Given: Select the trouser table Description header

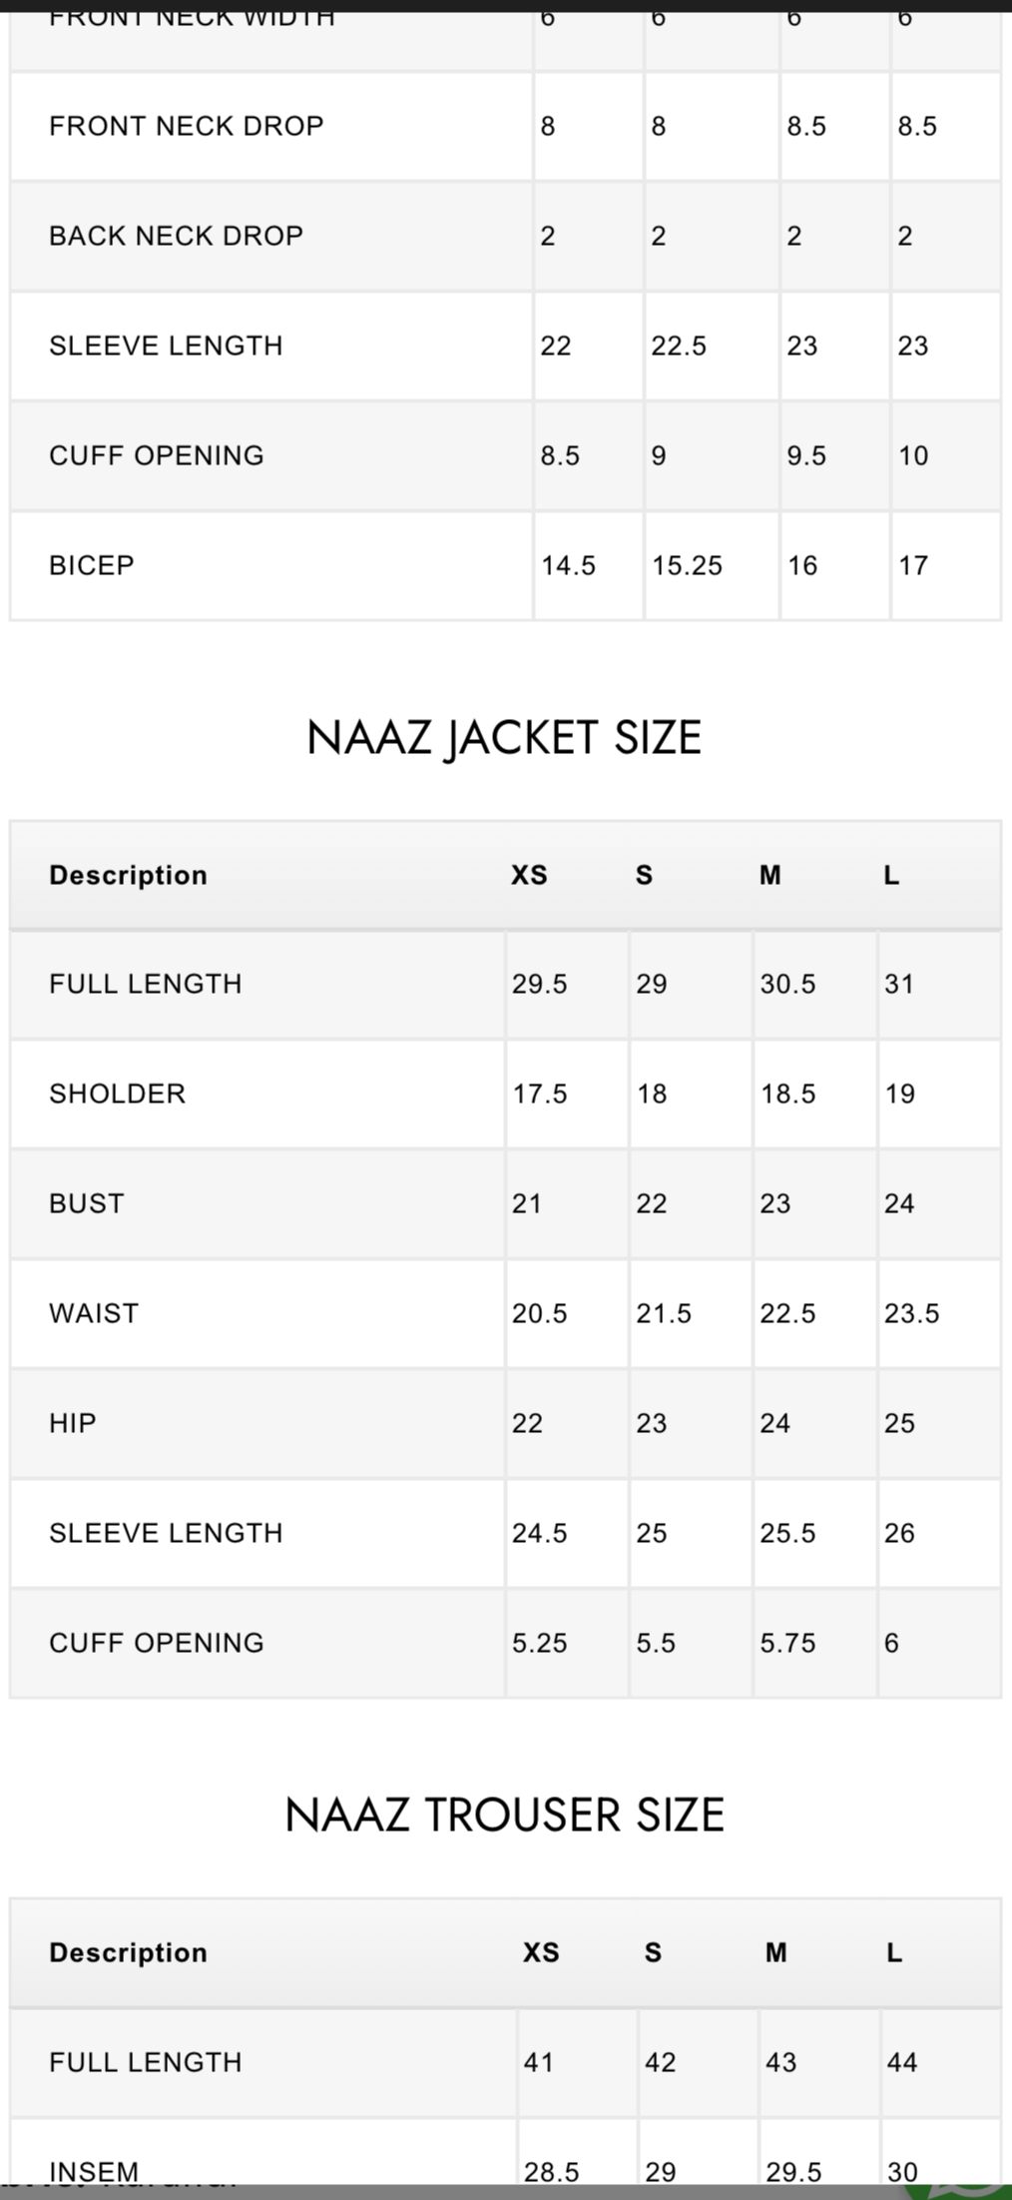Looking at the screenshot, I should point(129,1952).
